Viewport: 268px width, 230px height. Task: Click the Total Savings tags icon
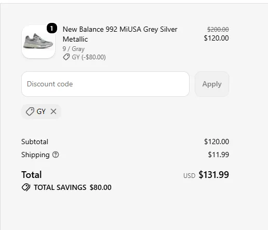[26, 187]
